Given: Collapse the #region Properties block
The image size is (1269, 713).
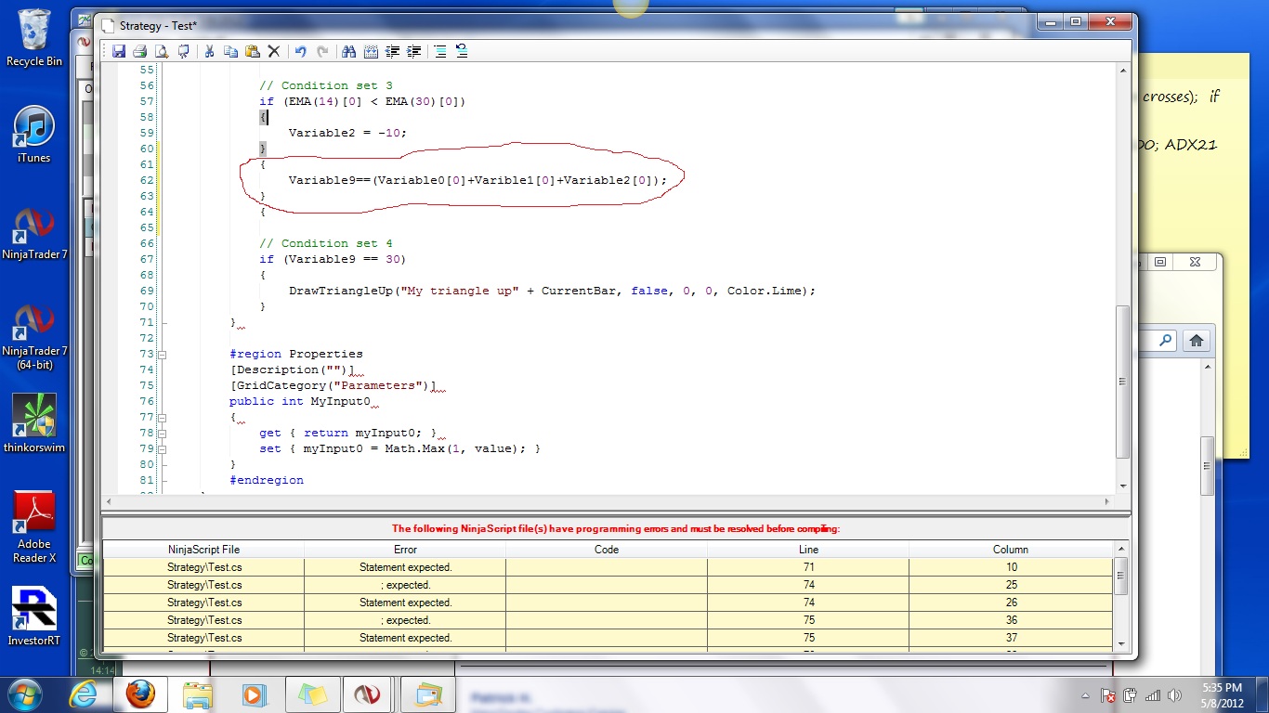Looking at the screenshot, I should [163, 355].
